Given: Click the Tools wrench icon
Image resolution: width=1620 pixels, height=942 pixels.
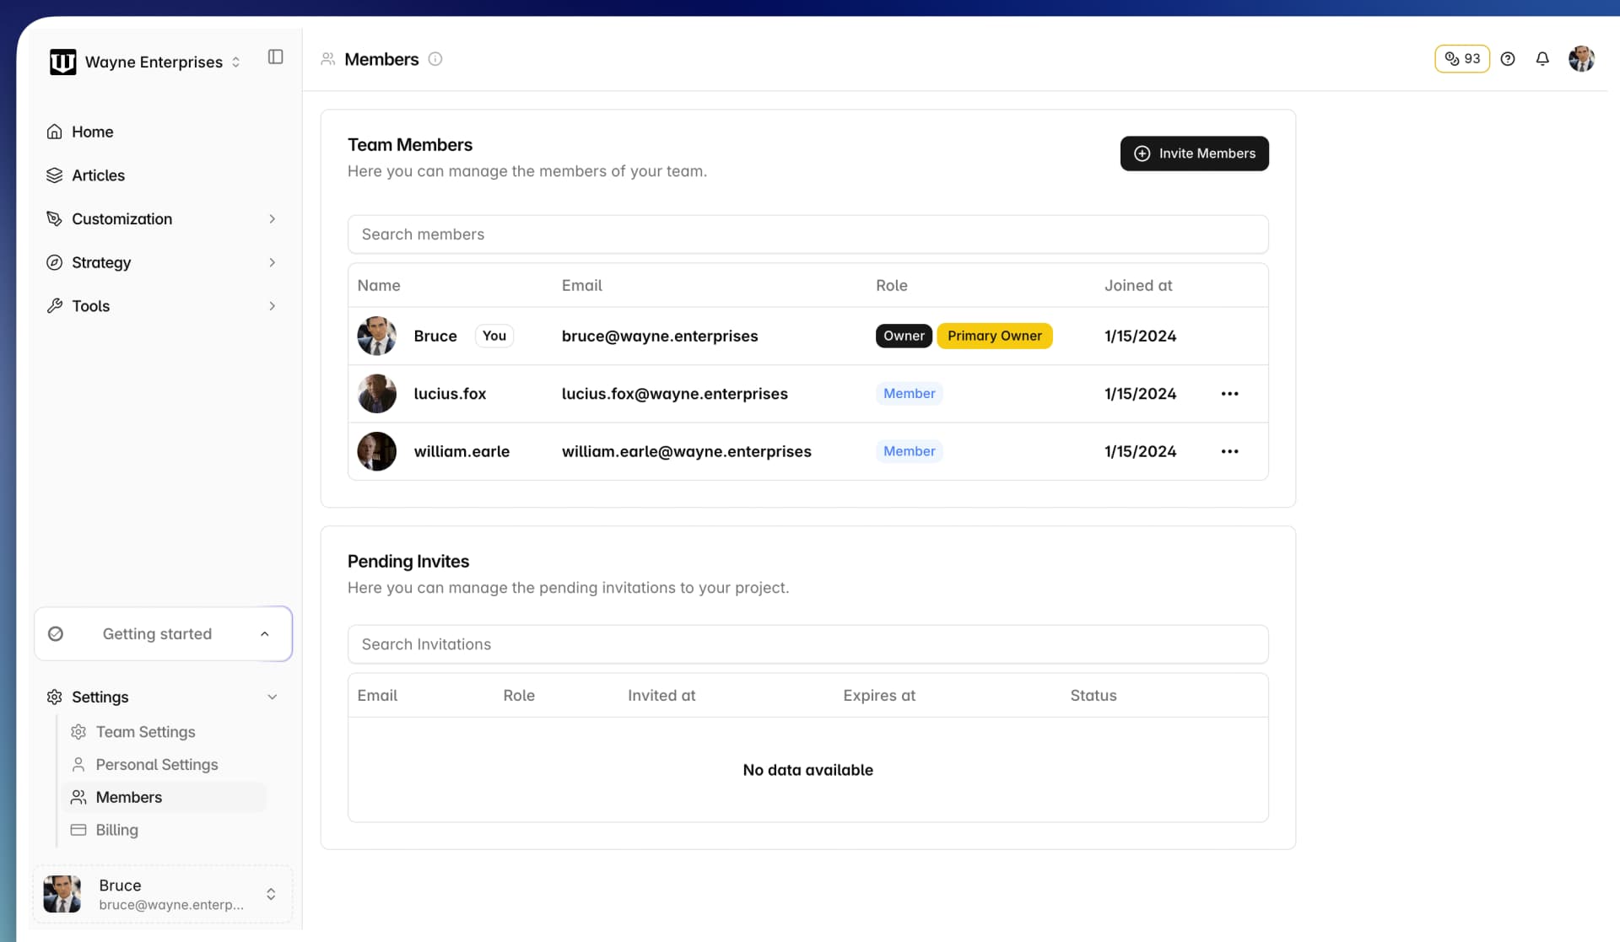Looking at the screenshot, I should 54,305.
